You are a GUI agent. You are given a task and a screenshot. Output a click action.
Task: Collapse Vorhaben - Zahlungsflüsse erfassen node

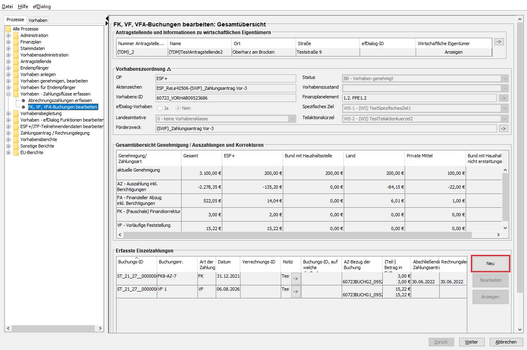(x=8, y=94)
